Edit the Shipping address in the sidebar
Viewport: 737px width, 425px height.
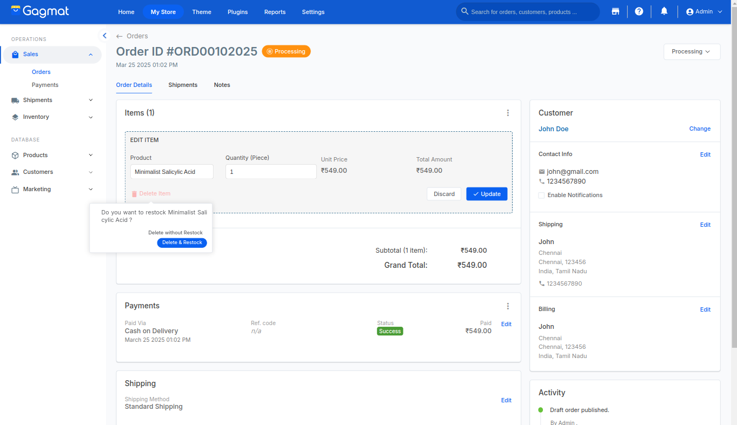(x=705, y=225)
